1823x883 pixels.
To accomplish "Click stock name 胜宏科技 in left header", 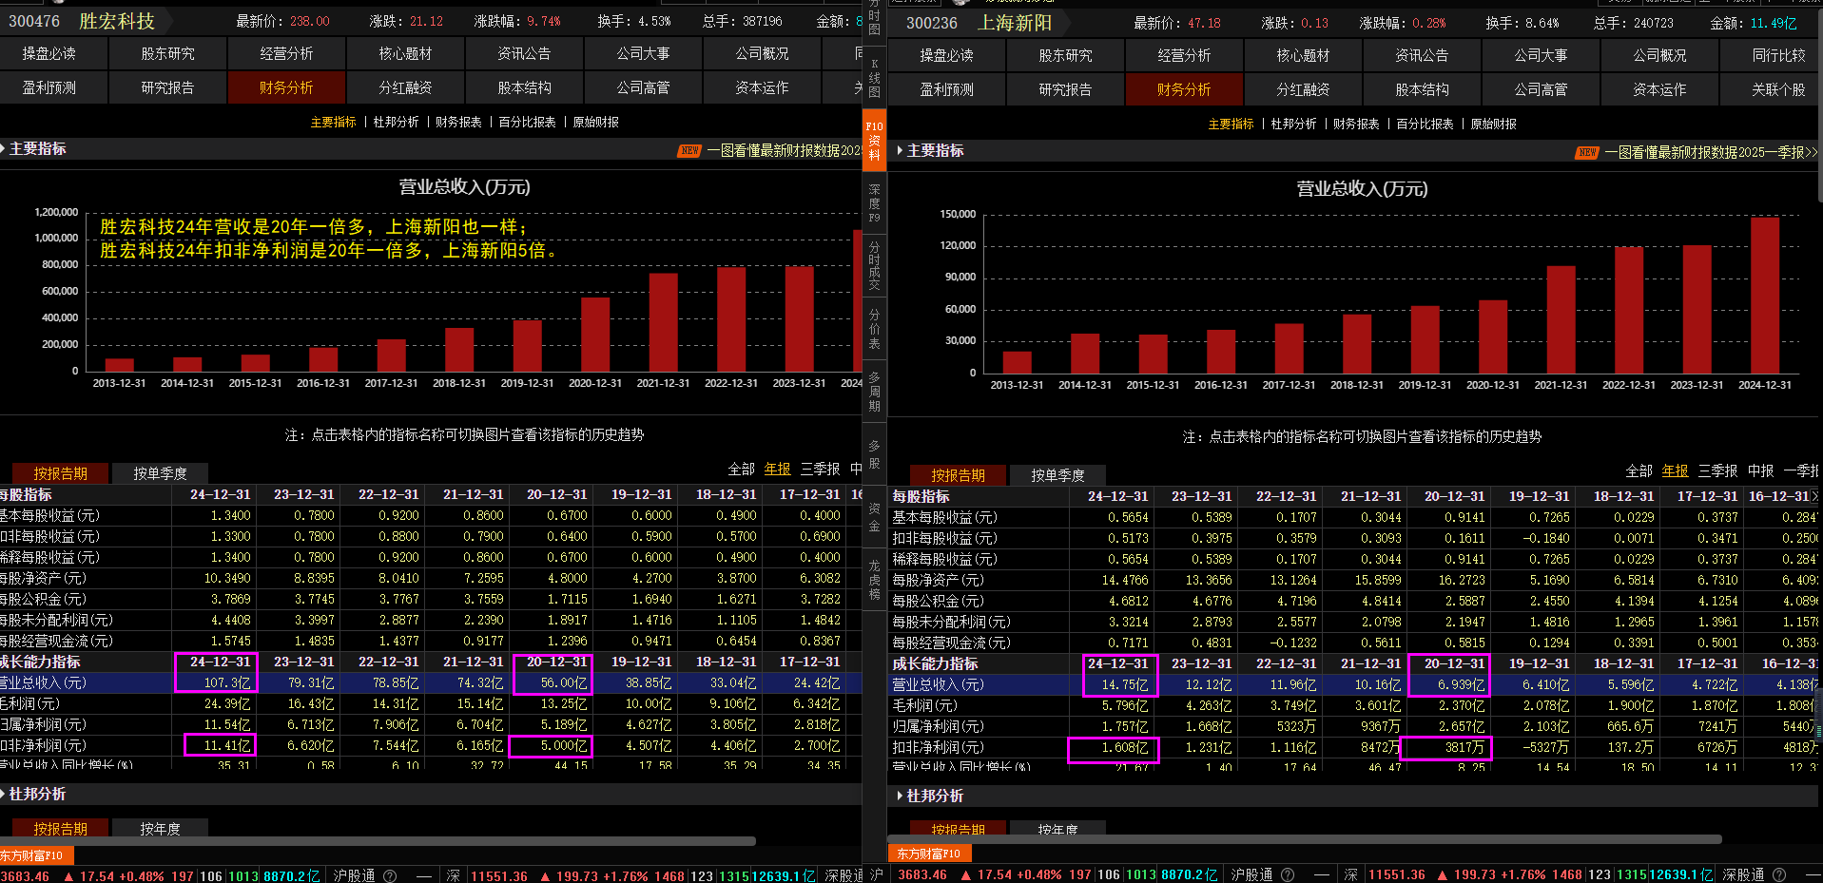I will pos(116,21).
